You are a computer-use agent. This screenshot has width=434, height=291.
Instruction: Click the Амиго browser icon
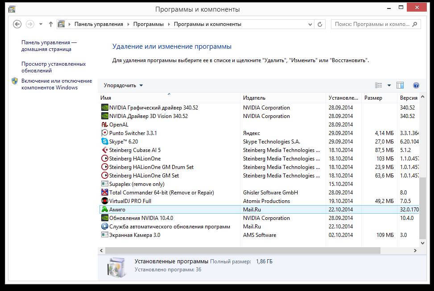tap(105, 210)
